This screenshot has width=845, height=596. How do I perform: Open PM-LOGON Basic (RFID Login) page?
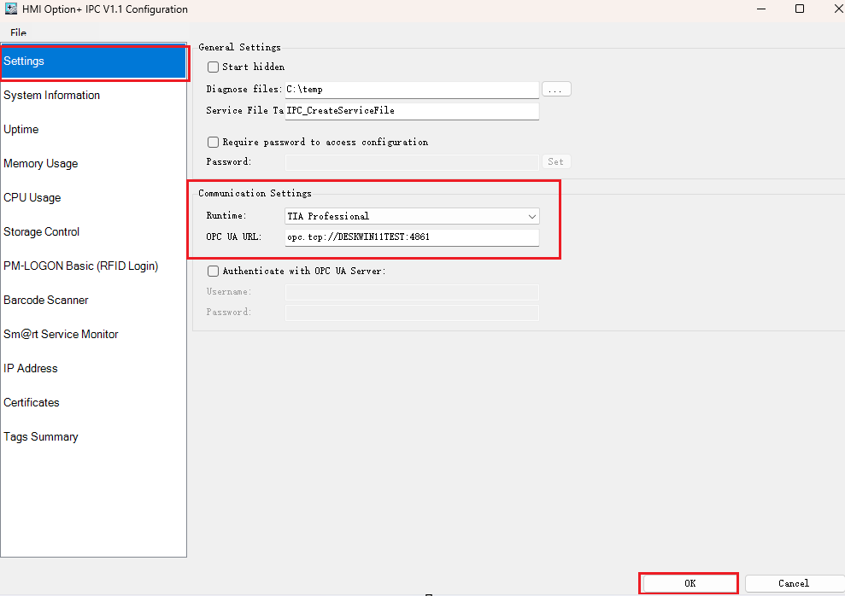pos(80,266)
